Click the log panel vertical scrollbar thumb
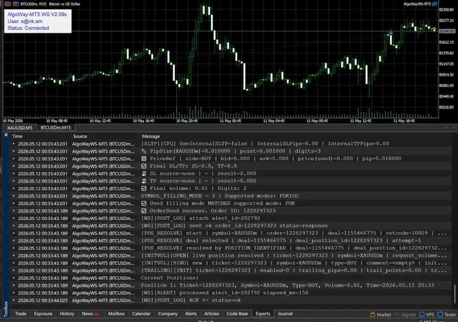Viewport: 458px width, 322px height. [x=455, y=294]
